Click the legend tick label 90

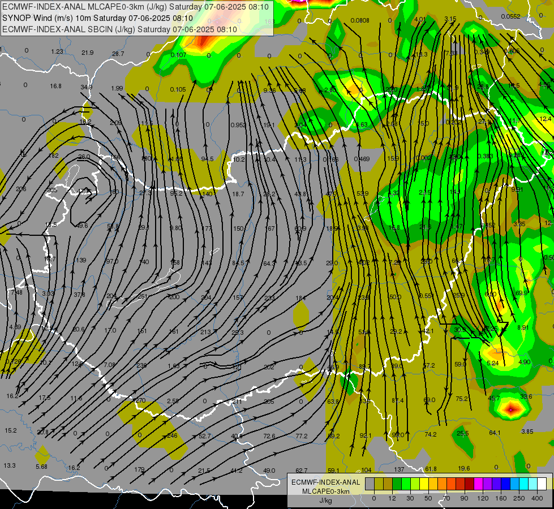[464, 498]
